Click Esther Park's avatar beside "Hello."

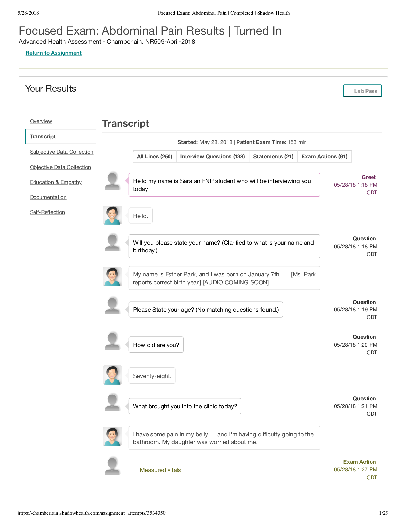[112, 215]
